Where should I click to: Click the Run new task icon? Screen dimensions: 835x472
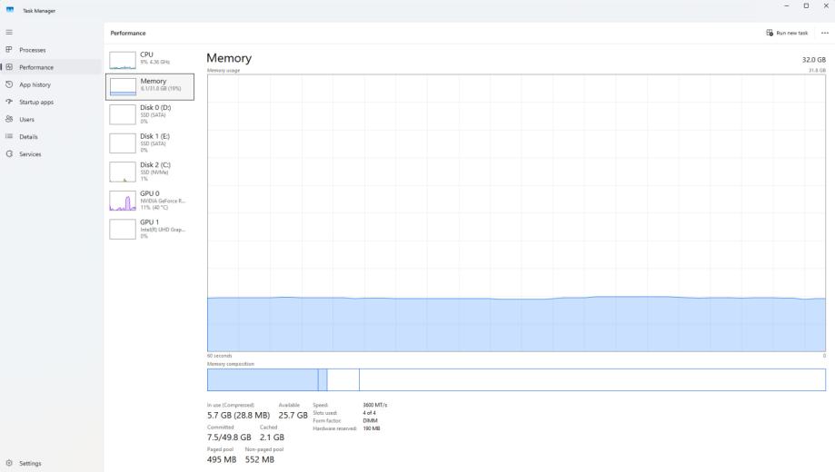(770, 33)
